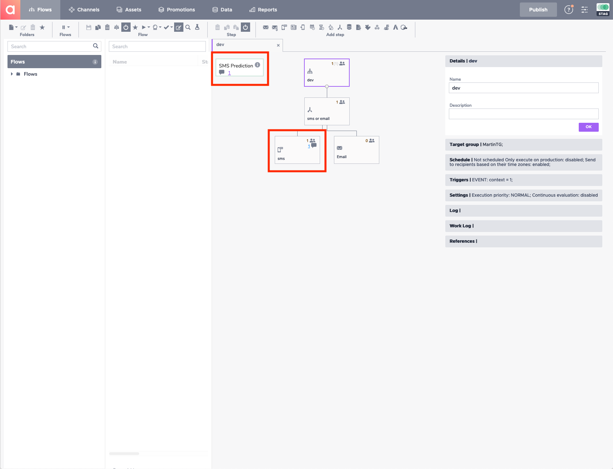Add an export file step icon
The width and height of the screenshot is (613, 469).
(x=359, y=27)
